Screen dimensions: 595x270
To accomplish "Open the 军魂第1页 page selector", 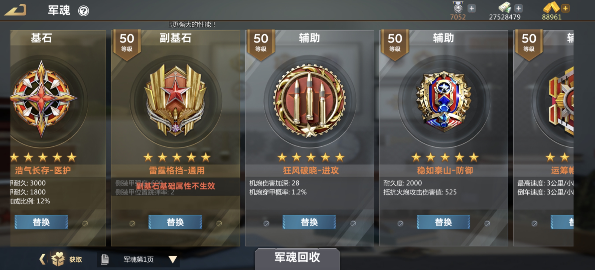I will (x=138, y=259).
